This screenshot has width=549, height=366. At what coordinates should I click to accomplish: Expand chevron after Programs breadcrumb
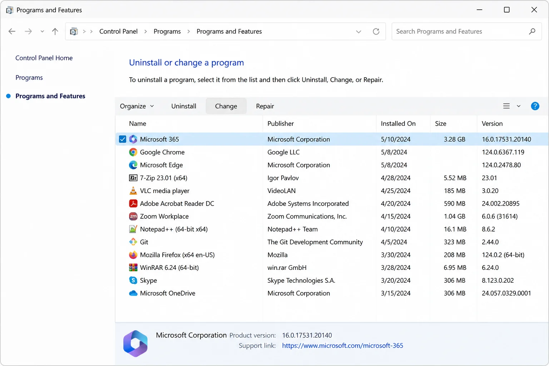point(189,31)
